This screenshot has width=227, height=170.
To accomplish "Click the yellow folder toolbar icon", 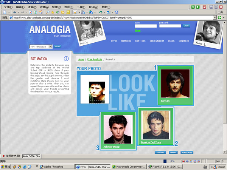I will pyautogui.click(x=63, y=12).
